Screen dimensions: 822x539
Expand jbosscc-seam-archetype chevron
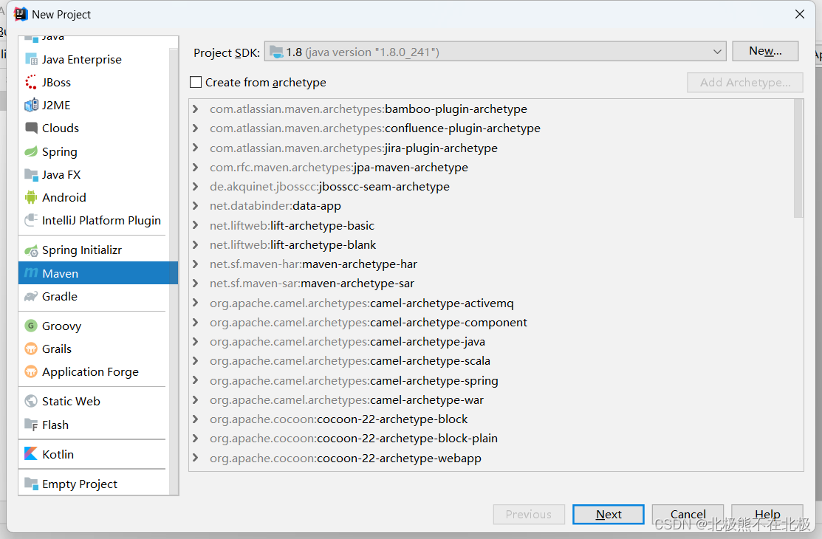pos(196,186)
